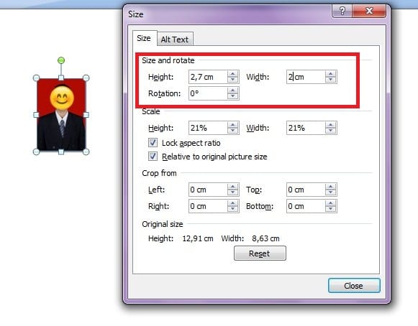This screenshot has height=326, width=418.
Task: Click the Reset button
Action: 260,253
